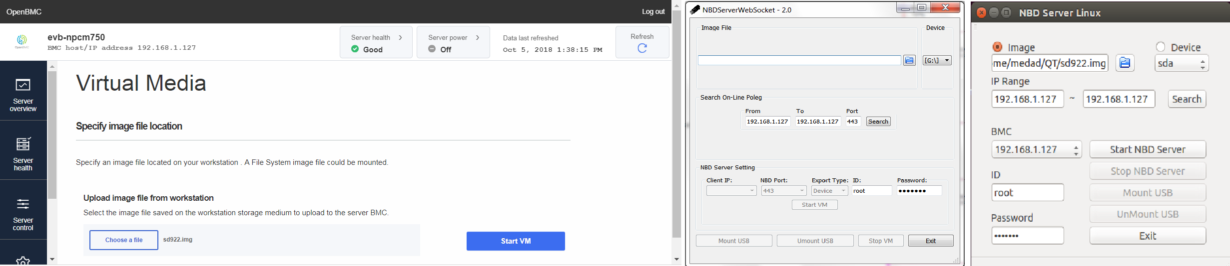Browse image file in NBD Server Linux
The image size is (1230, 266).
tap(1125, 63)
